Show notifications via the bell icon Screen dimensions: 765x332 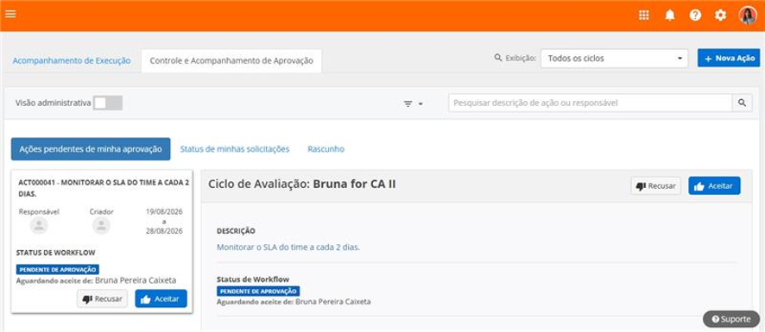click(x=670, y=16)
